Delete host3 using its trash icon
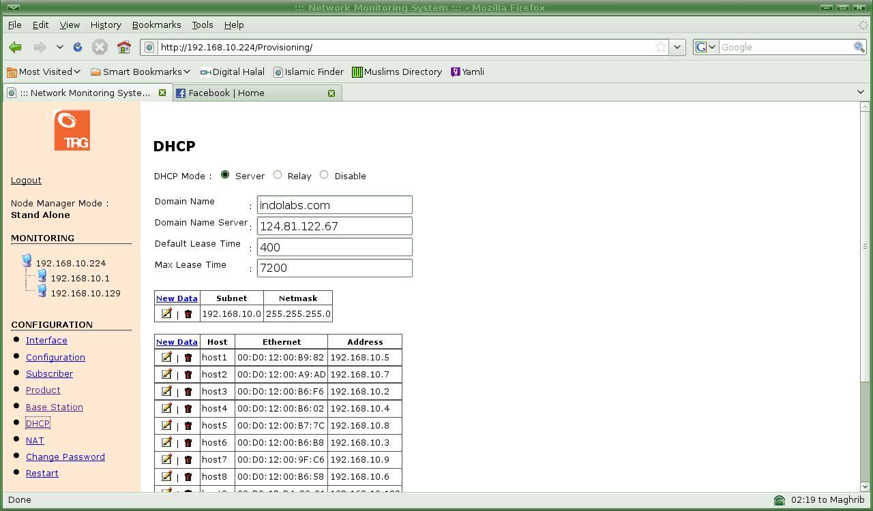 [x=188, y=392]
